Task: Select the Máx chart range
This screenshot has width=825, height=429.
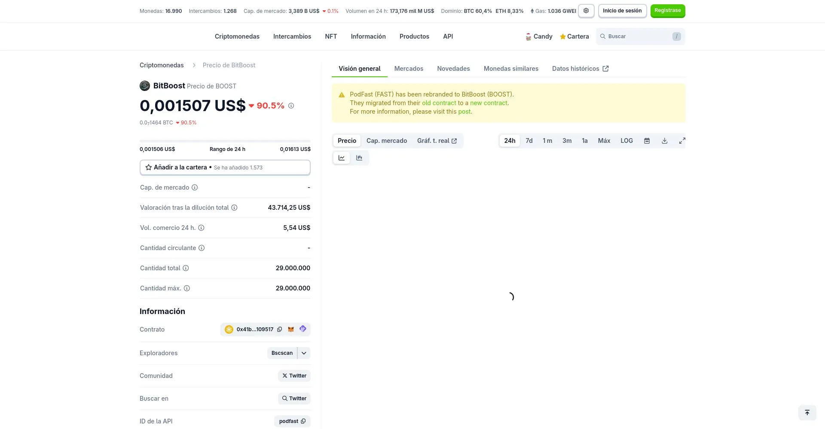Action: click(604, 141)
